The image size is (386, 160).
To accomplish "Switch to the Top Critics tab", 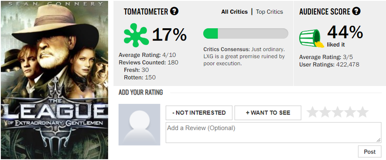I will (269, 12).
